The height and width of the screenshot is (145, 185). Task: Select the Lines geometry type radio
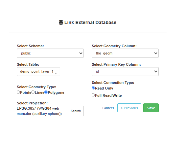[x=33, y=92]
